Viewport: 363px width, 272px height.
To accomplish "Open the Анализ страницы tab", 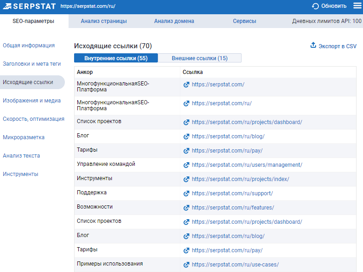I will pyautogui.click(x=104, y=21).
